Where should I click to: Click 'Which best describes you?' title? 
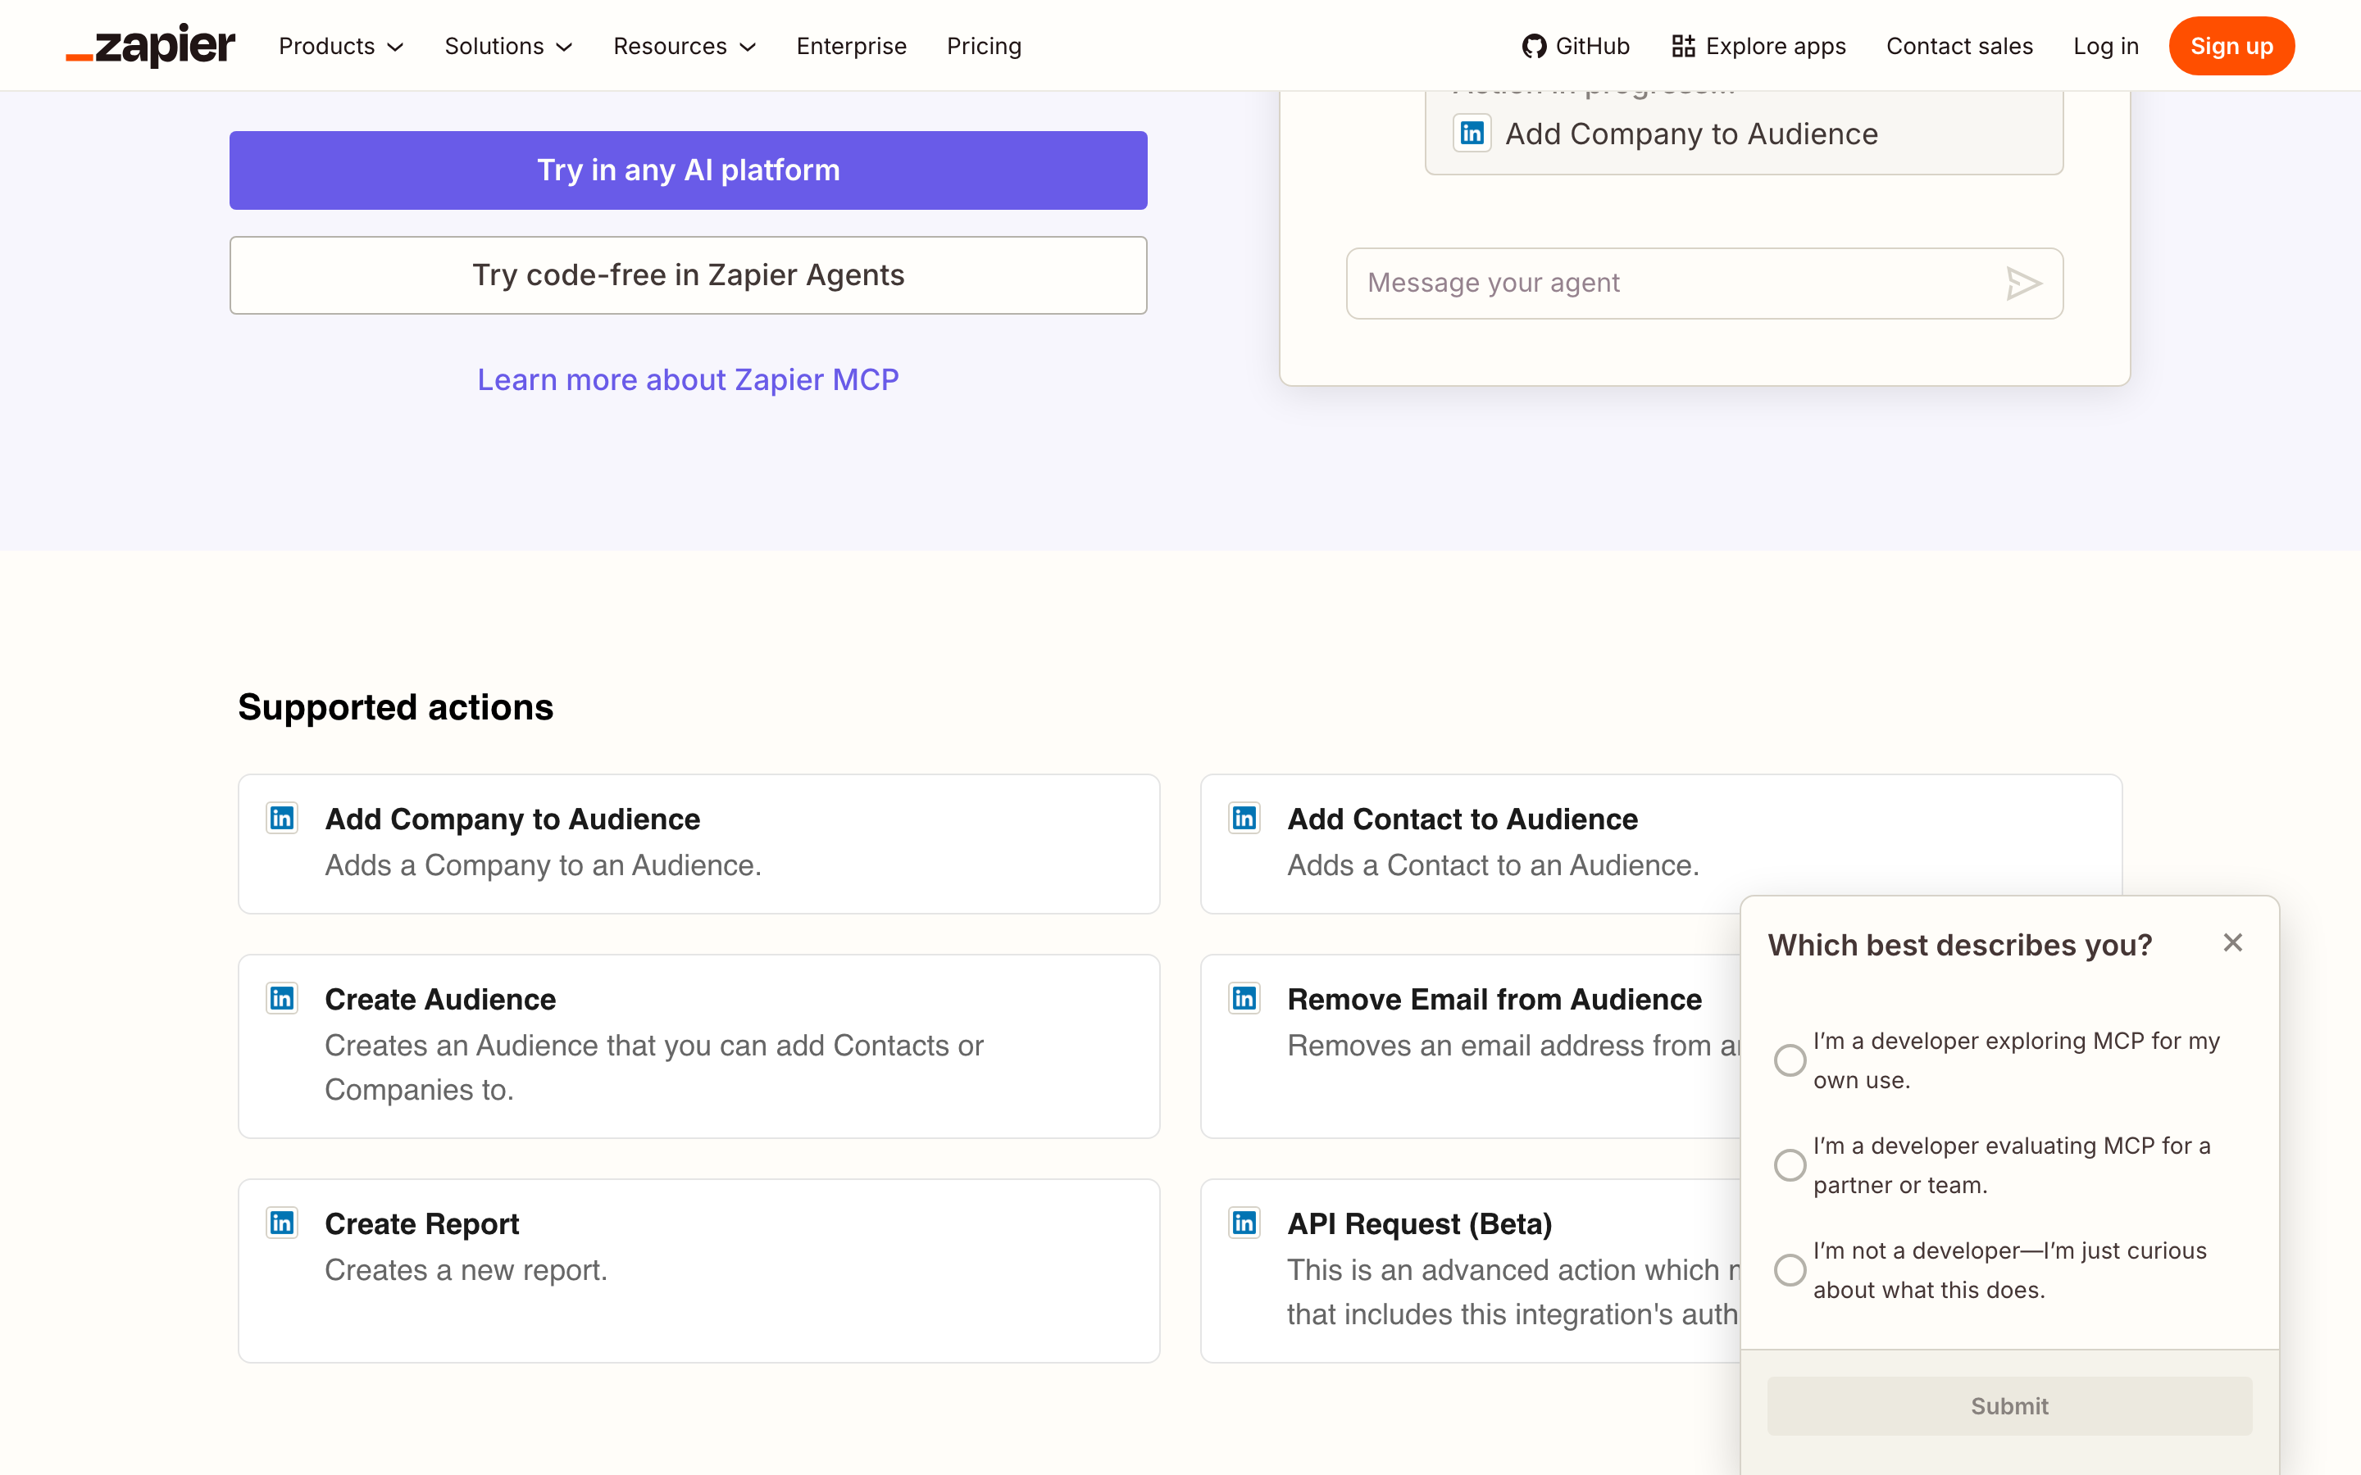pyautogui.click(x=1959, y=946)
